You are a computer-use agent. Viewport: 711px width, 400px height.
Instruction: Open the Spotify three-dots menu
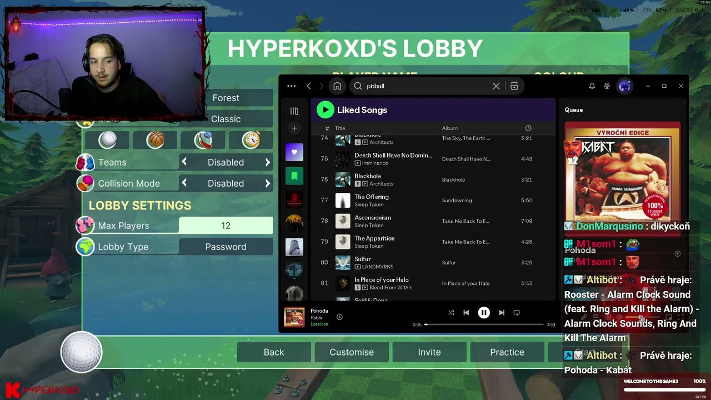click(x=291, y=86)
